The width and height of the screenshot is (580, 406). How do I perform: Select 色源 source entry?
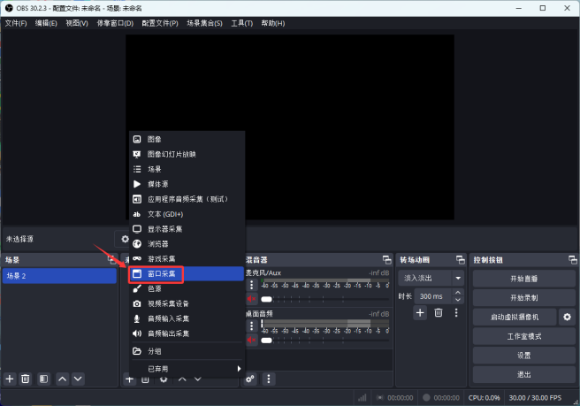pos(187,288)
